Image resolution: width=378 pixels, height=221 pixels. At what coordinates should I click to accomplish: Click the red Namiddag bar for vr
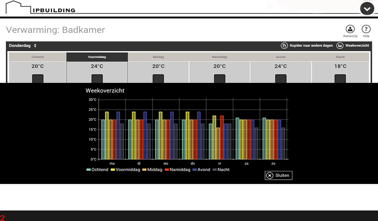[x=222, y=137]
